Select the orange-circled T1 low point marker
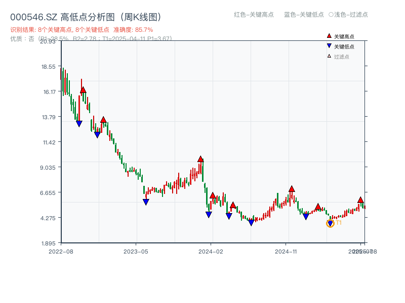Viewport: 405px width, 303px height. click(x=330, y=223)
